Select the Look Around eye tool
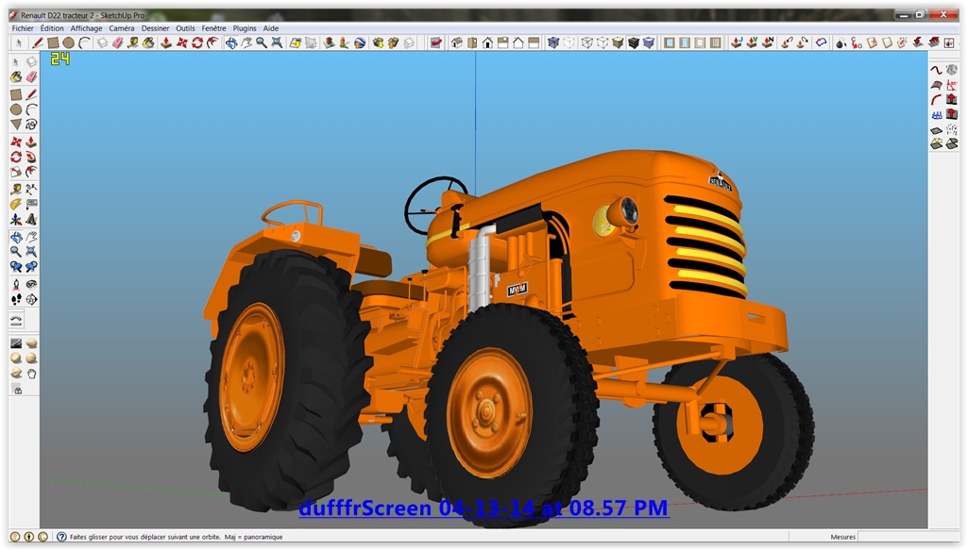Screen dimensions: 967x550 click(x=31, y=284)
